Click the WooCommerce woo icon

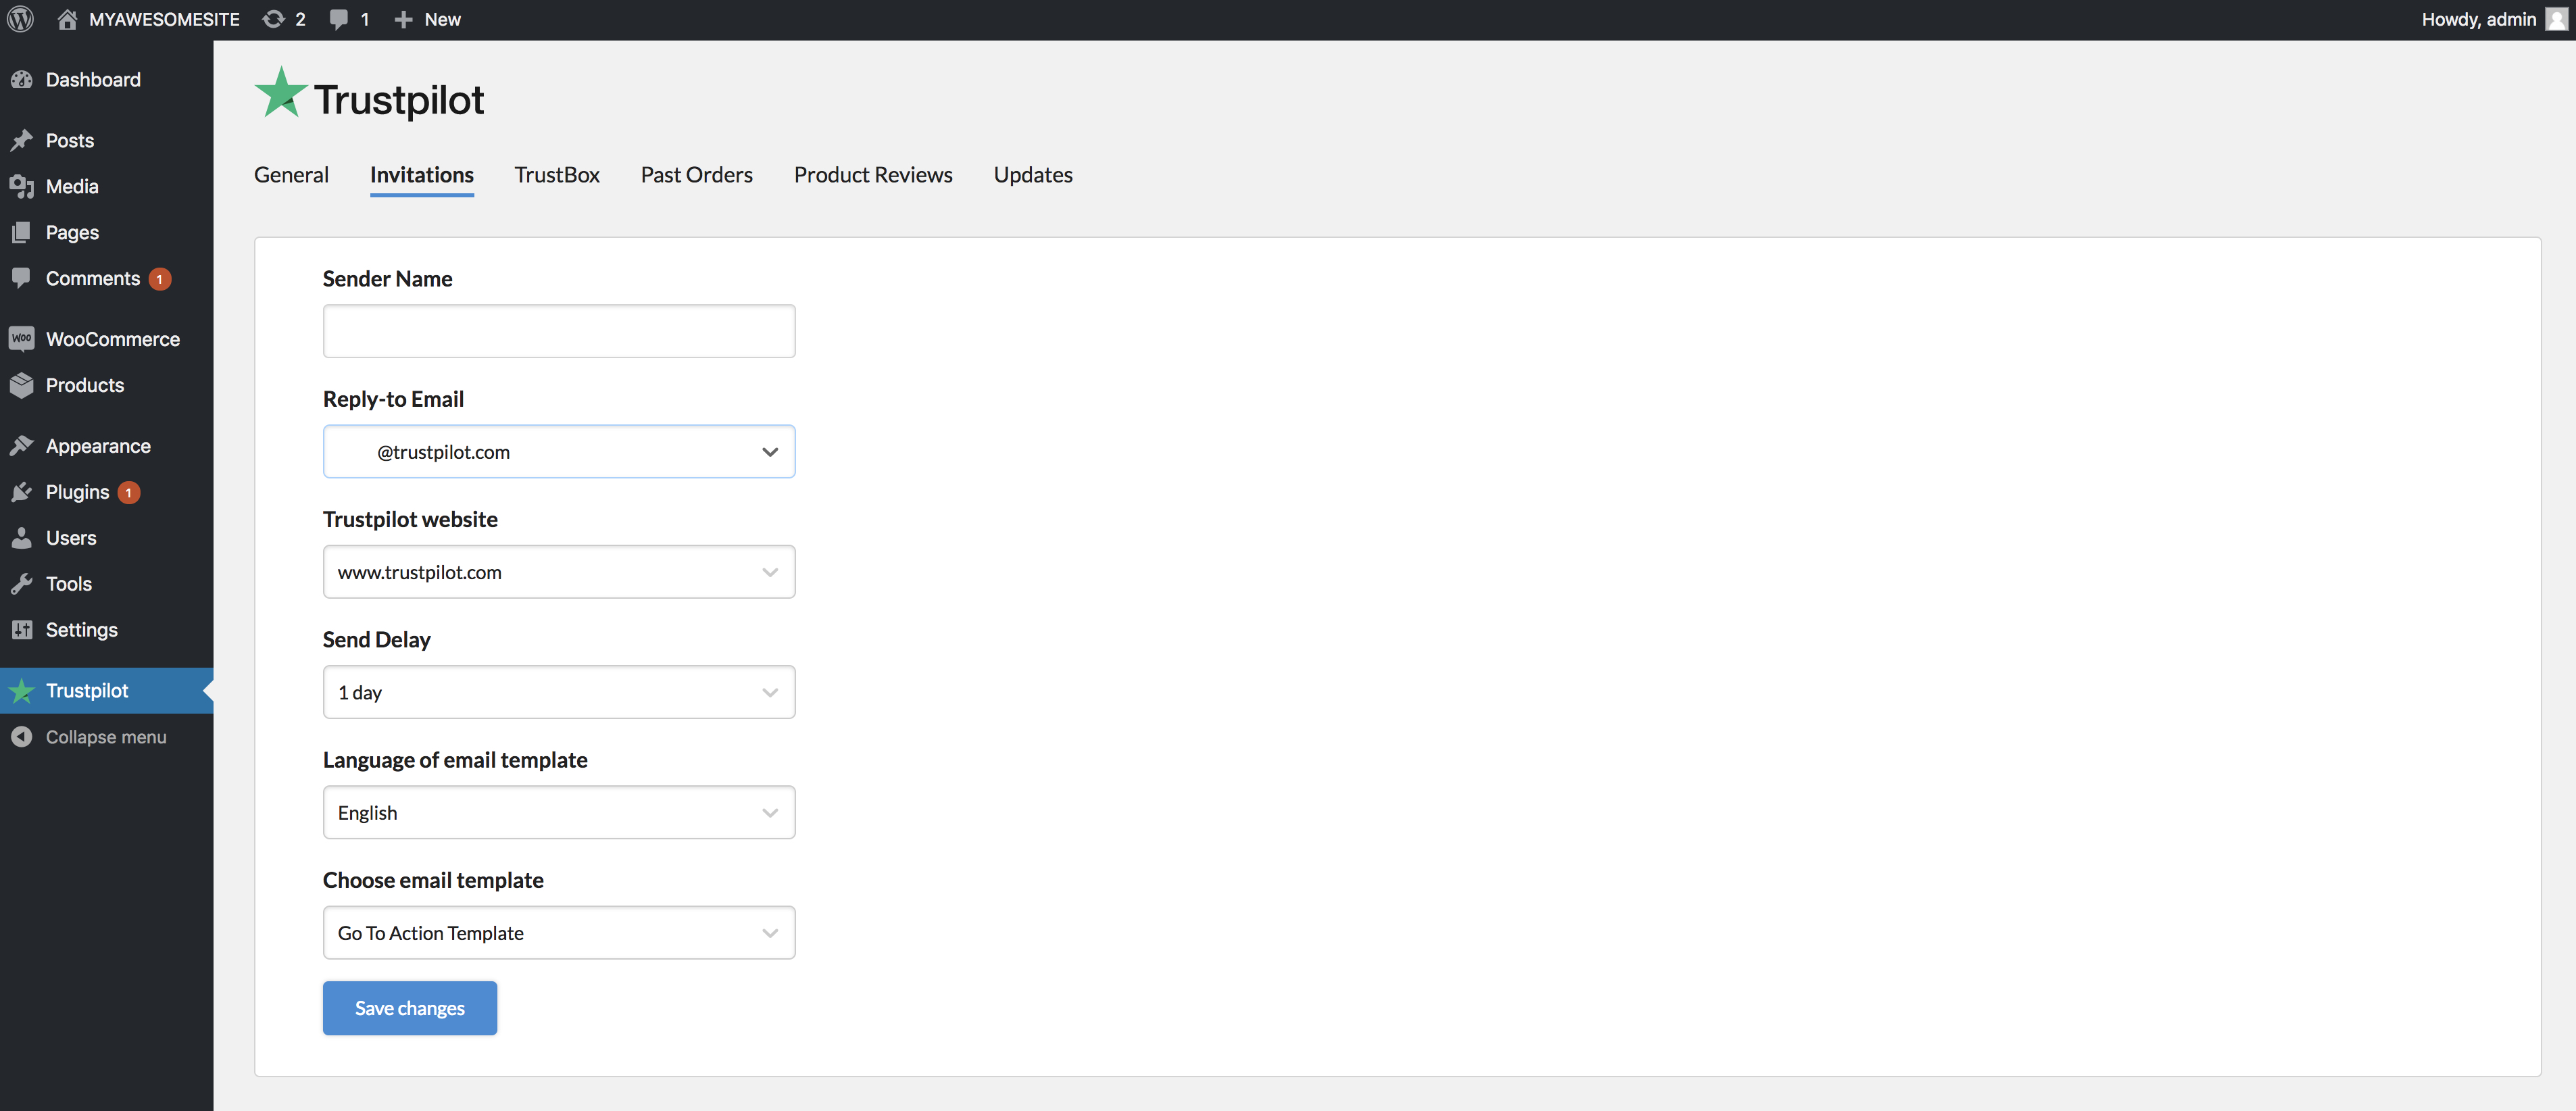click(x=21, y=339)
